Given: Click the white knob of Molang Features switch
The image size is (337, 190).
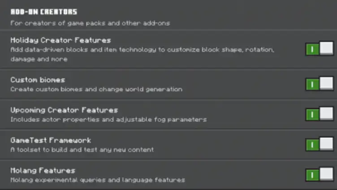Looking at the screenshot, I should click(326, 174).
